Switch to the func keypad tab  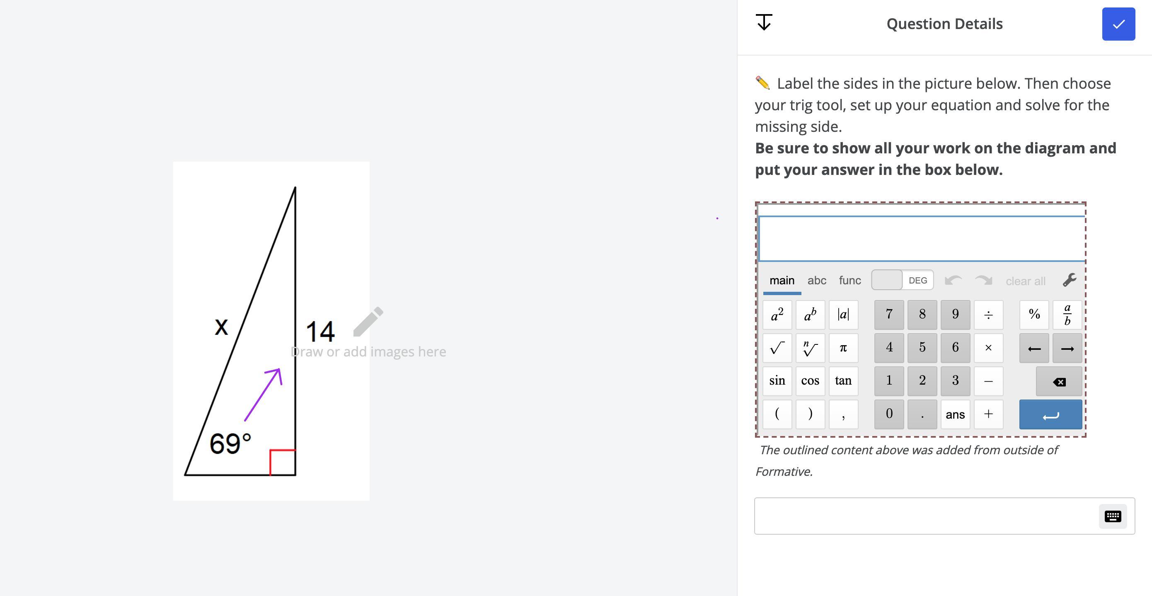pos(849,281)
